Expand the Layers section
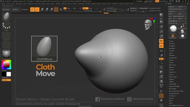Screen dimensions: 190x107 171,53
